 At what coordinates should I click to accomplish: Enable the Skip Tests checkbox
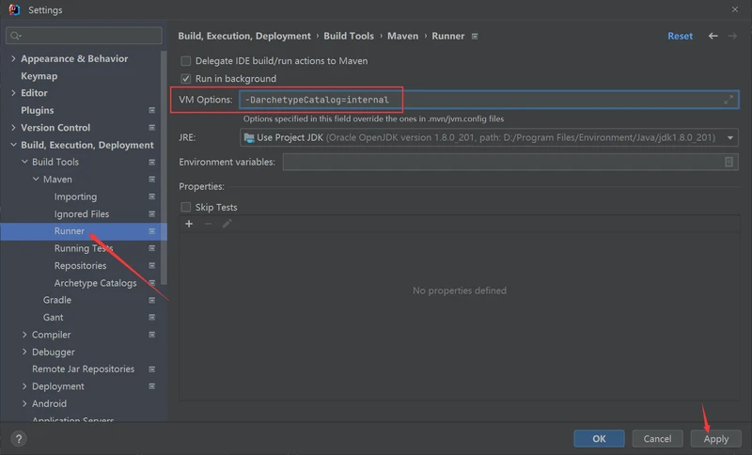point(186,208)
